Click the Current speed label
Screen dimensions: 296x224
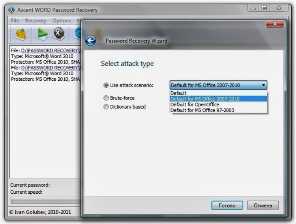(26, 192)
